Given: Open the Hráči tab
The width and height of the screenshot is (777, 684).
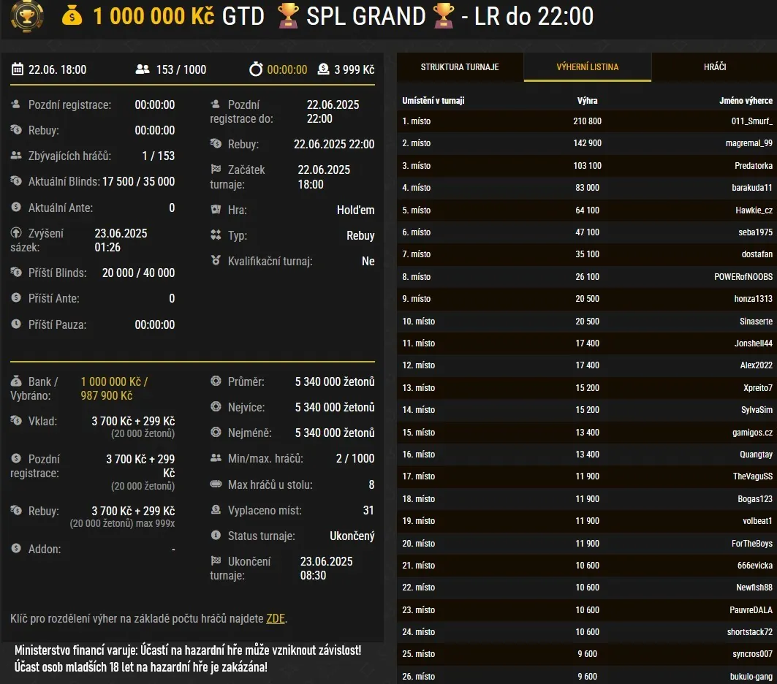Looking at the screenshot, I should coord(714,67).
